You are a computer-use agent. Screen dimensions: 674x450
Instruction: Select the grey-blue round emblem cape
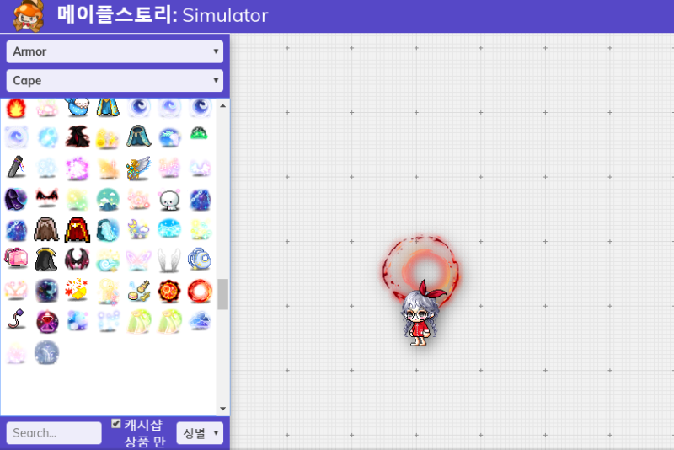tap(46, 353)
